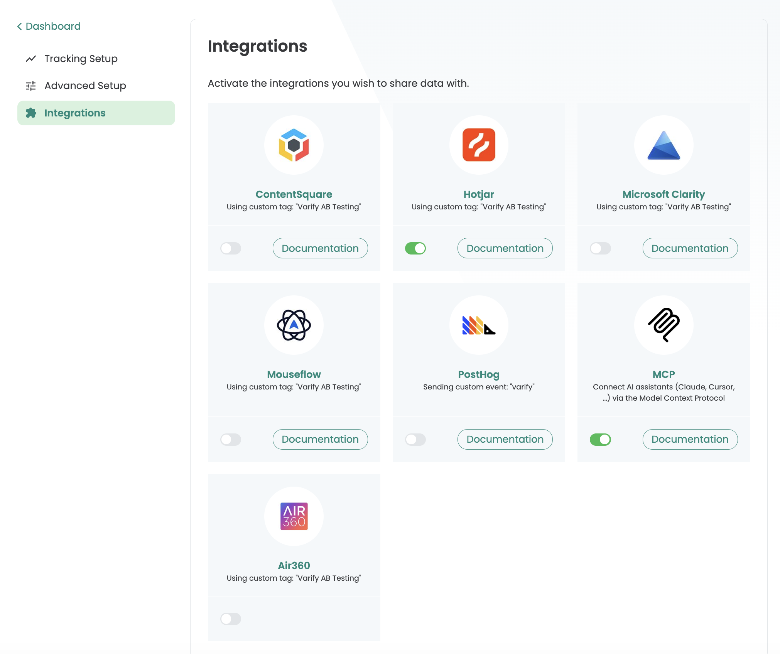The width and height of the screenshot is (780, 654).
Task: Click the Mouseflow title
Action: (294, 374)
